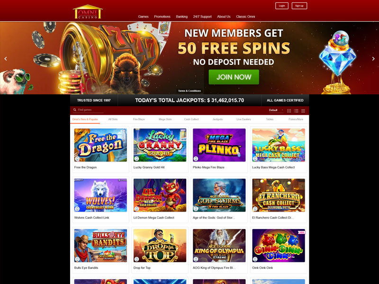Select the Live Dealers category tab
The width and height of the screenshot is (379, 284).
[244, 119]
